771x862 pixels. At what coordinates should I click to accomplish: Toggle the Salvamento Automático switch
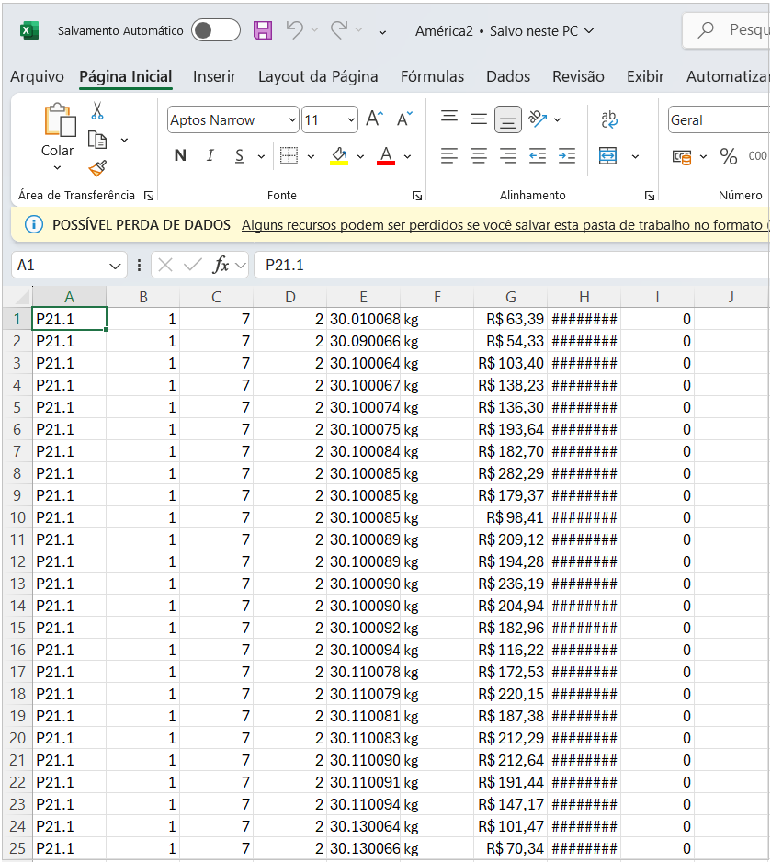point(215,30)
